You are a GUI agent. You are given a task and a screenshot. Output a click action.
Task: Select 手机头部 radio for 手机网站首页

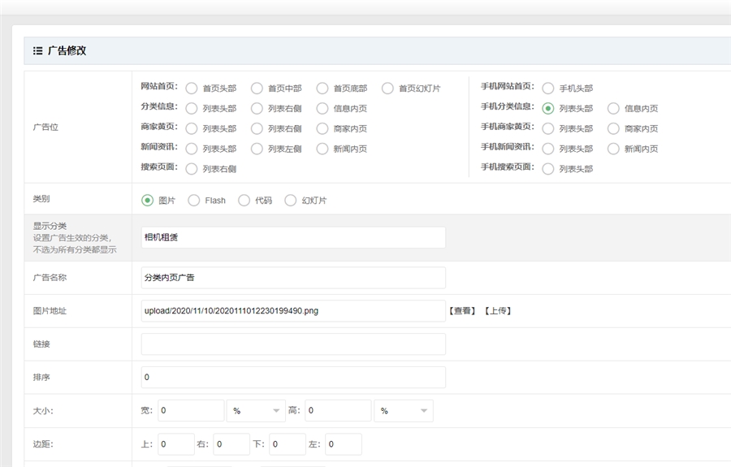[548, 89]
